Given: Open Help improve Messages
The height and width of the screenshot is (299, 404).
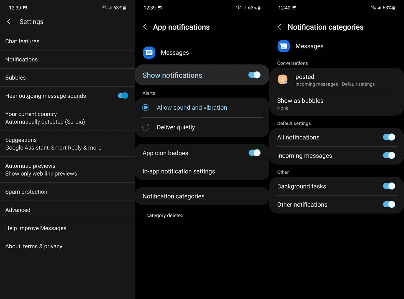Looking at the screenshot, I should [x=36, y=228].
